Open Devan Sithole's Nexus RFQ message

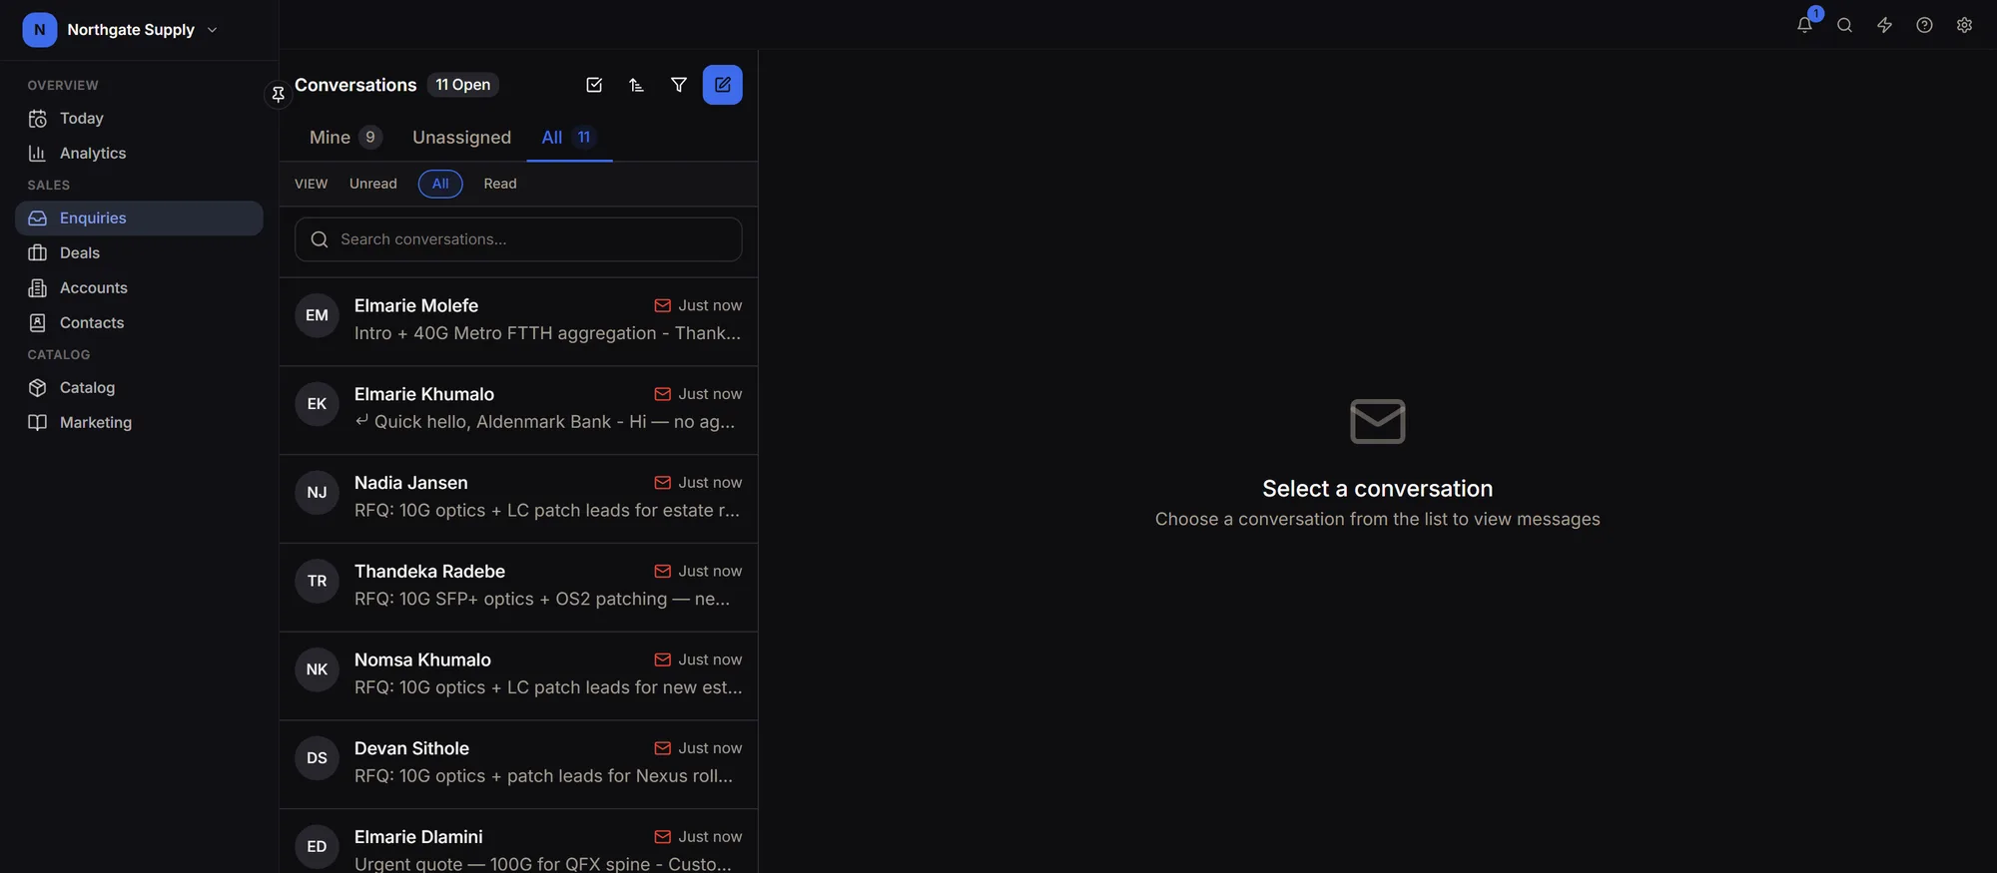[x=518, y=765]
